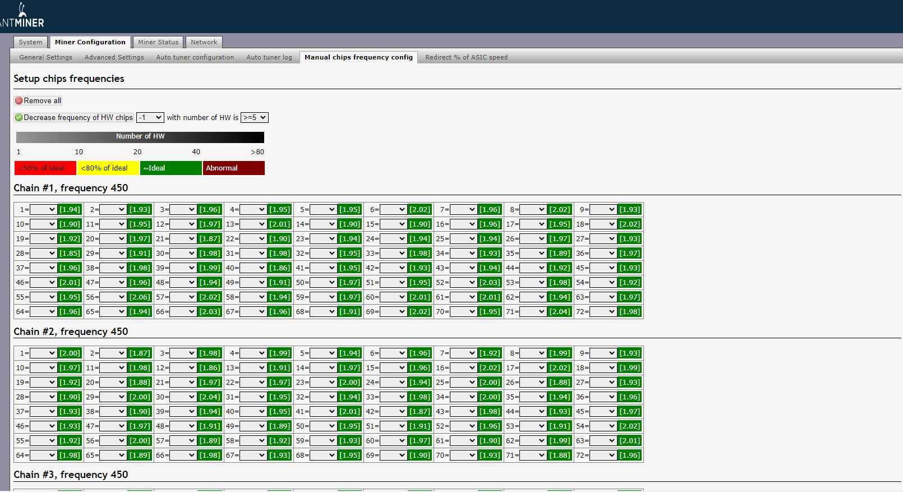Image resolution: width=903 pixels, height=492 pixels.
Task: Open the Network tab
Action: 204,42
